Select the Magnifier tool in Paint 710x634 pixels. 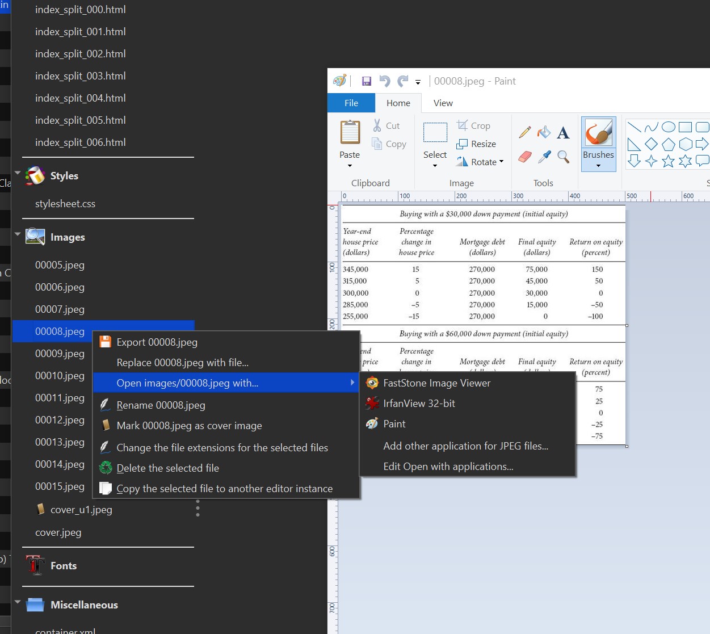click(563, 156)
